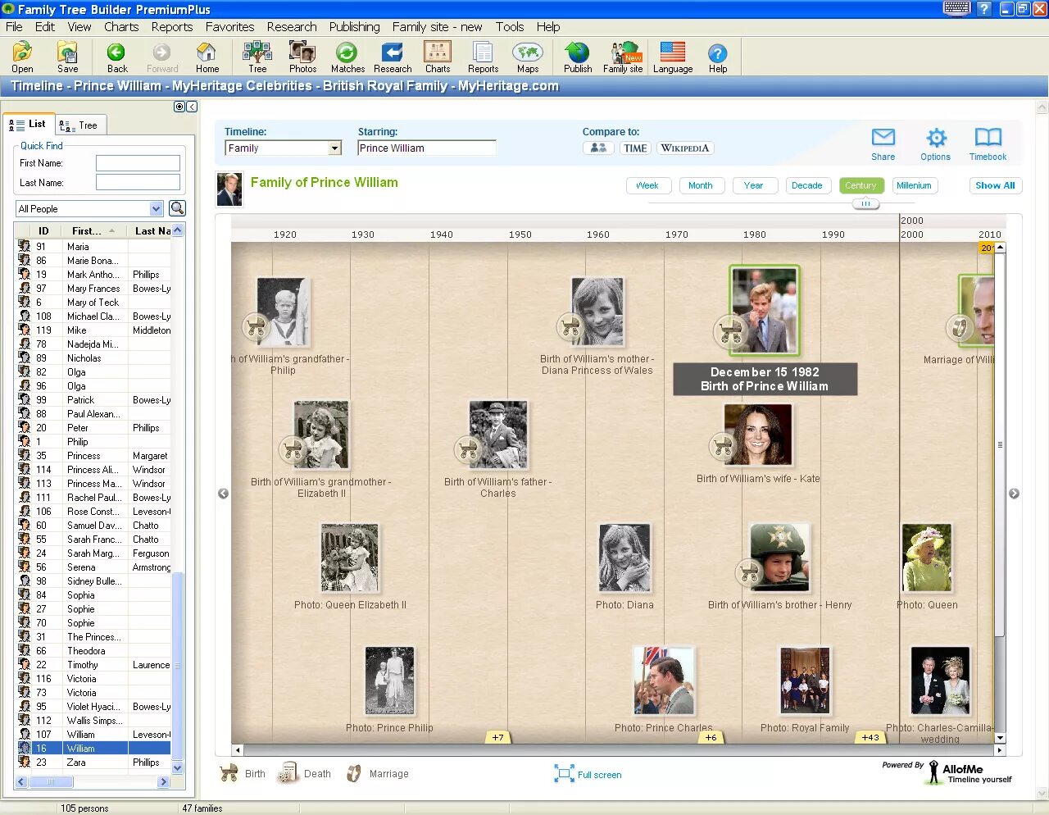Compare to TIME events
Image resolution: width=1049 pixels, height=815 pixels.
[x=634, y=148]
